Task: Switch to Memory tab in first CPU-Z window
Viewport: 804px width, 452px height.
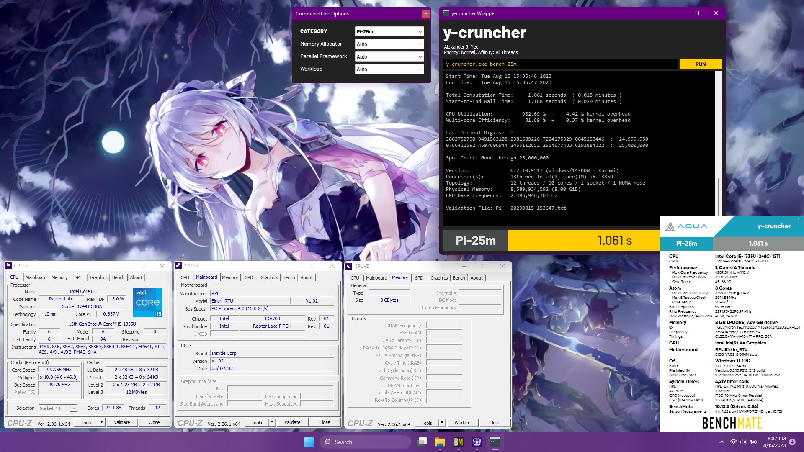Action: tap(59, 277)
